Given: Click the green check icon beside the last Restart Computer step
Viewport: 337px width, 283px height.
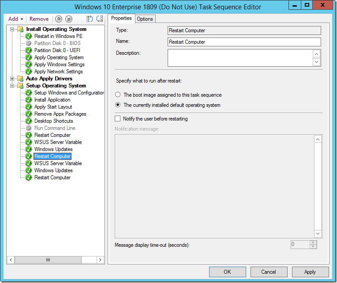Looking at the screenshot, I should 29,177.
